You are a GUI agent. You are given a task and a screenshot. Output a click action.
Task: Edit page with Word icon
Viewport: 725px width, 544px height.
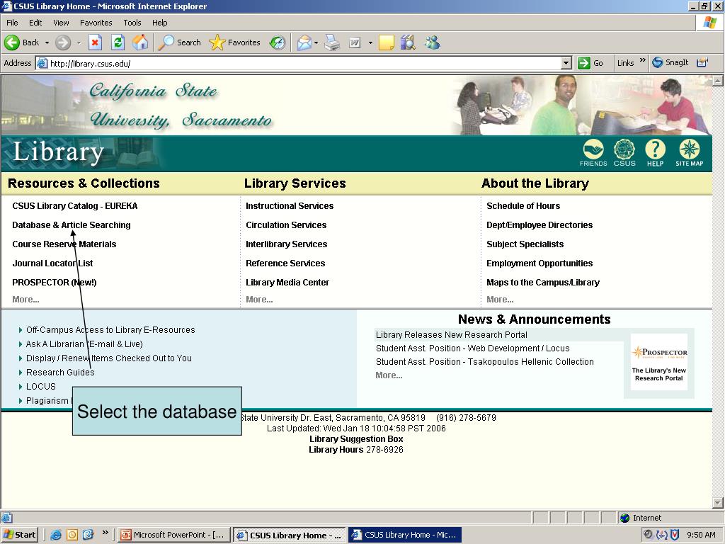tap(355, 42)
